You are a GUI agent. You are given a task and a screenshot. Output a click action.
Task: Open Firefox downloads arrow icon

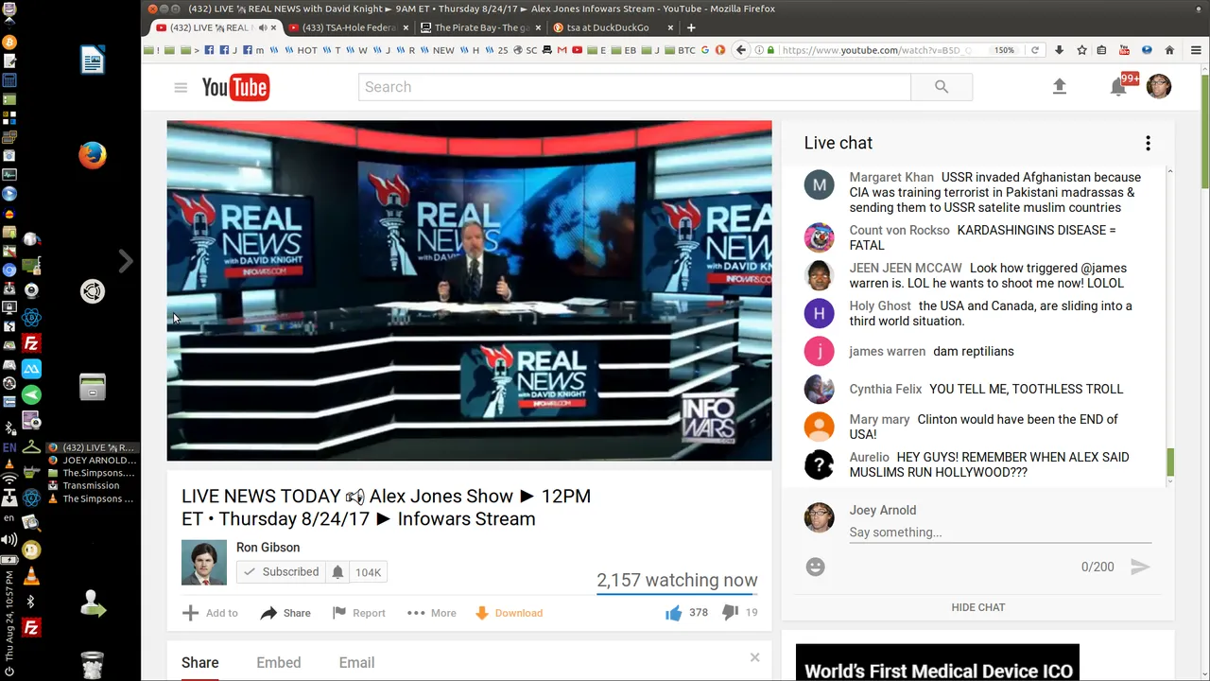[x=1060, y=50]
